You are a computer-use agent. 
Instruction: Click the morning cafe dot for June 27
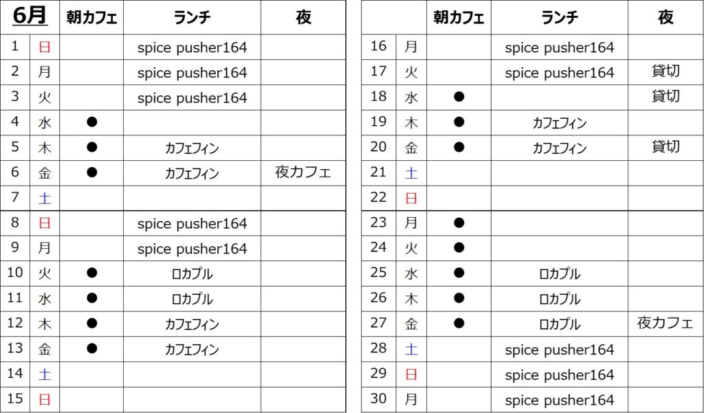(x=459, y=323)
